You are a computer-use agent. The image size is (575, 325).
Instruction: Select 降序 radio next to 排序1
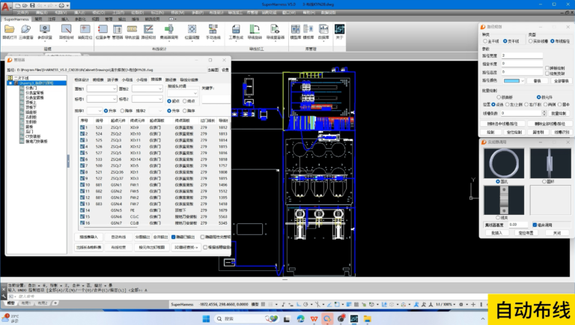tap(123, 111)
